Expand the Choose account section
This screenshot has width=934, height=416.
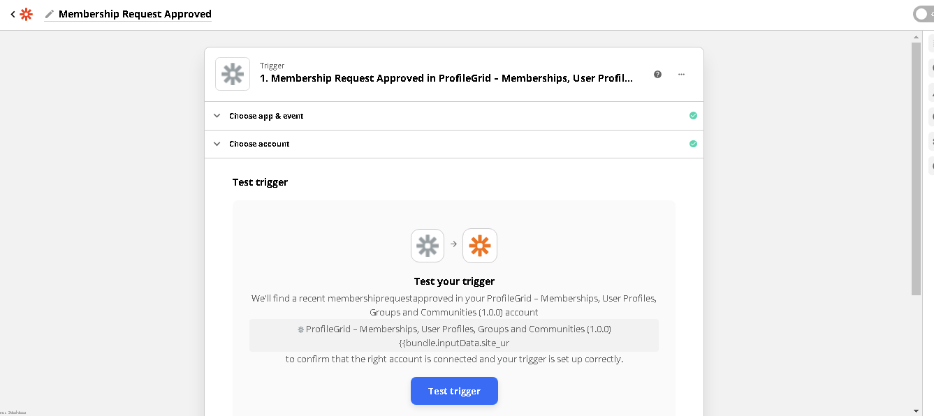(258, 144)
